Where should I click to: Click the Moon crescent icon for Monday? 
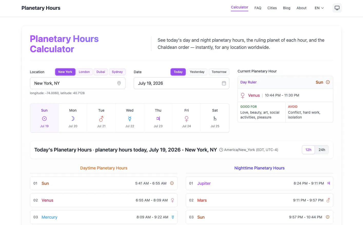tap(73, 119)
